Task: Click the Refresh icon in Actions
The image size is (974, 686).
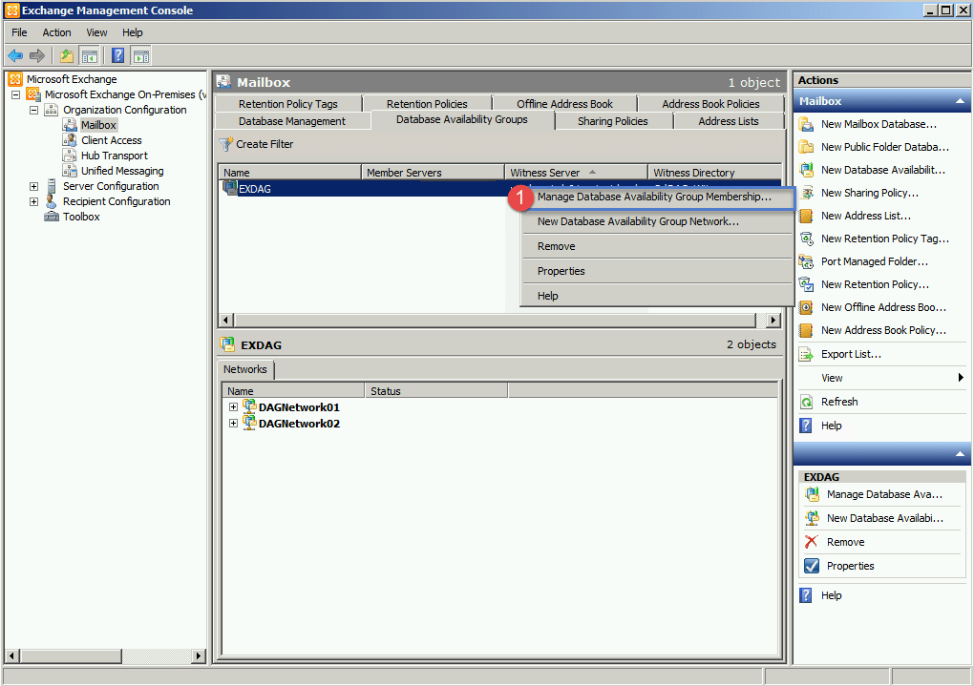Action: tap(806, 403)
